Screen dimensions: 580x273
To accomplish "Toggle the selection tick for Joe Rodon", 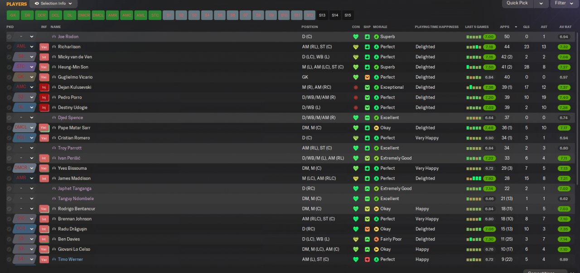I will pos(9,37).
